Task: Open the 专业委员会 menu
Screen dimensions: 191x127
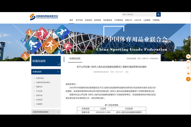Action: click(108, 20)
